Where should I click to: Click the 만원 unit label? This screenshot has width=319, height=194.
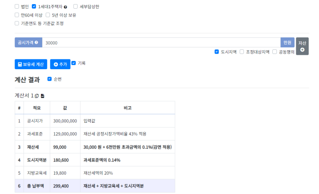coord(287,42)
